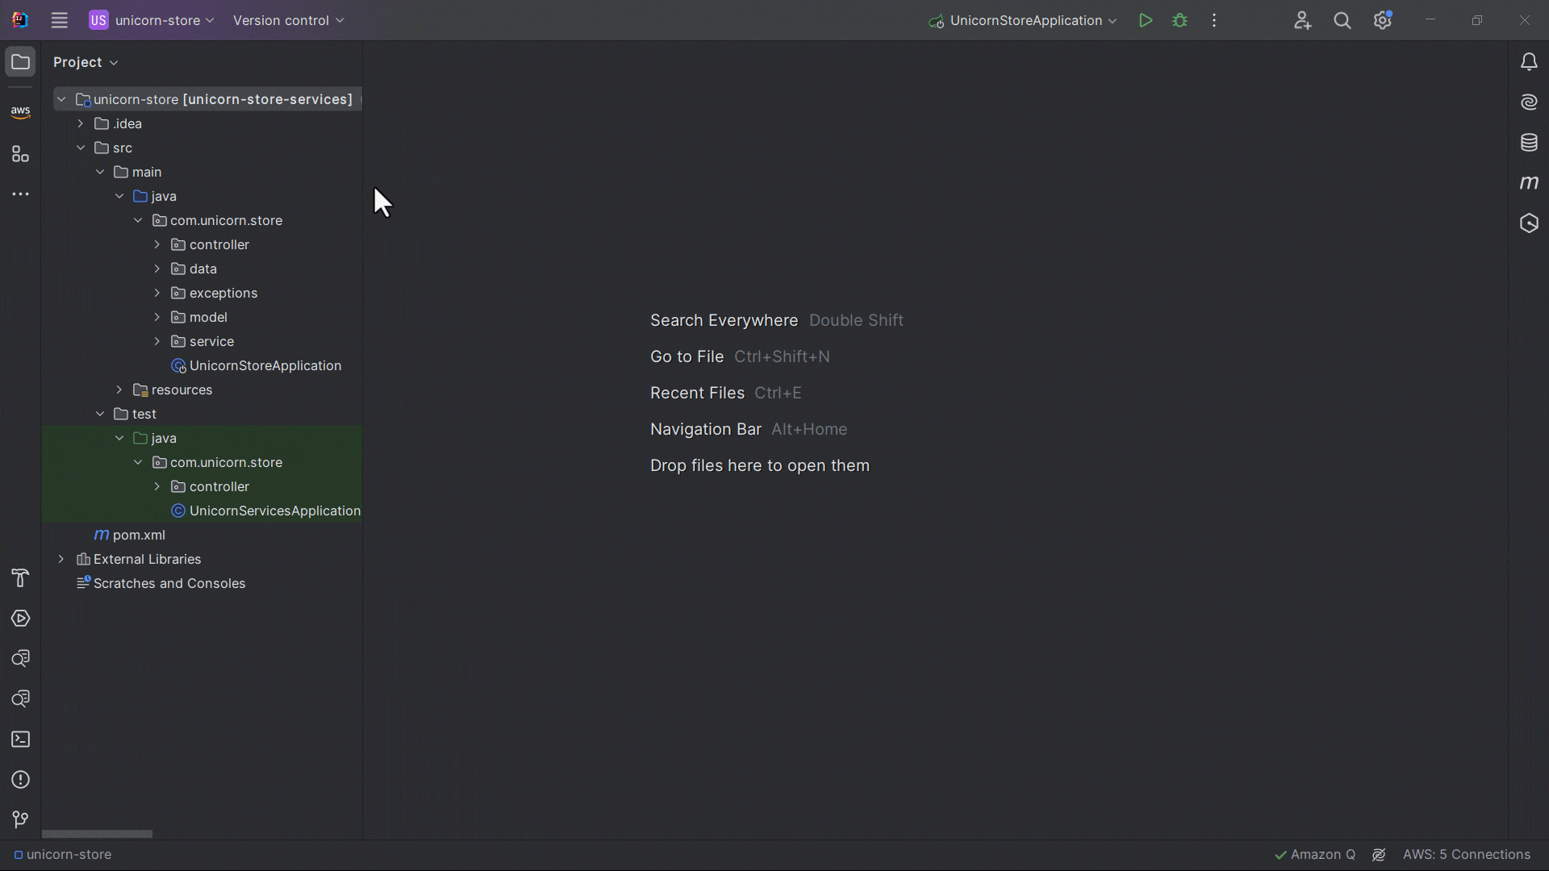Collapse the src folder in Project tree
Screen dimensions: 1549x871
pyautogui.click(x=81, y=148)
